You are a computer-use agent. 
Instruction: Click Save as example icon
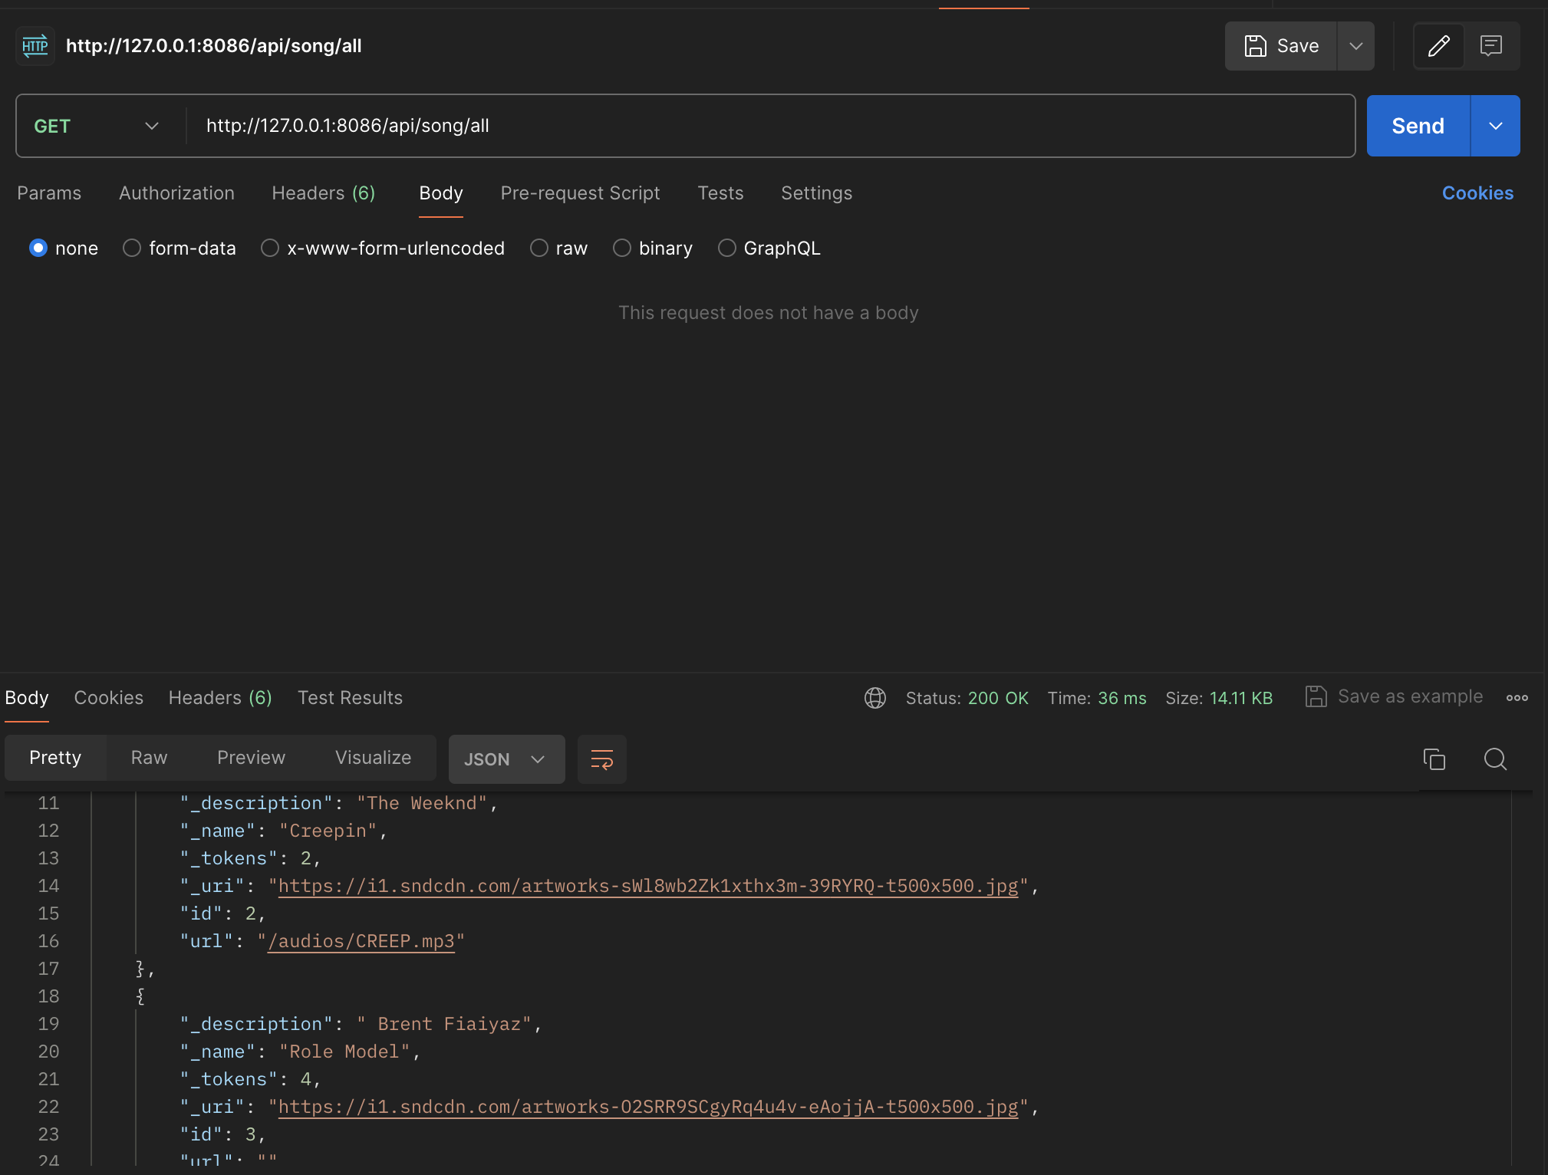click(1316, 696)
